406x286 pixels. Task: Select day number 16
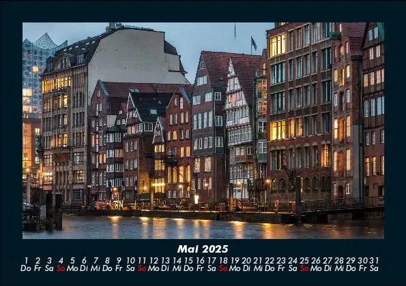tap(200, 260)
